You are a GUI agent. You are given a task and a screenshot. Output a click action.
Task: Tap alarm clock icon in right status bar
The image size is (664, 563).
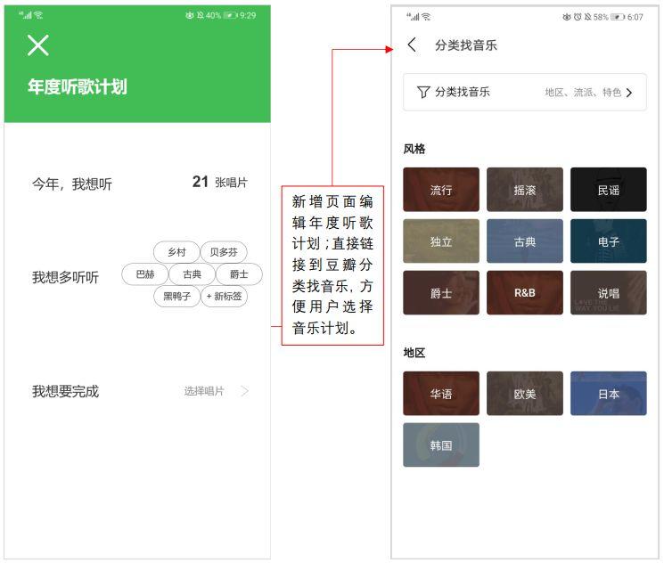578,17
